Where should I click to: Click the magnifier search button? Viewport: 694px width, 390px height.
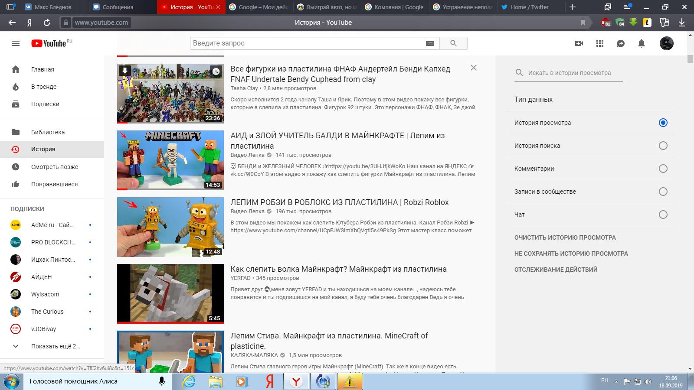453,43
